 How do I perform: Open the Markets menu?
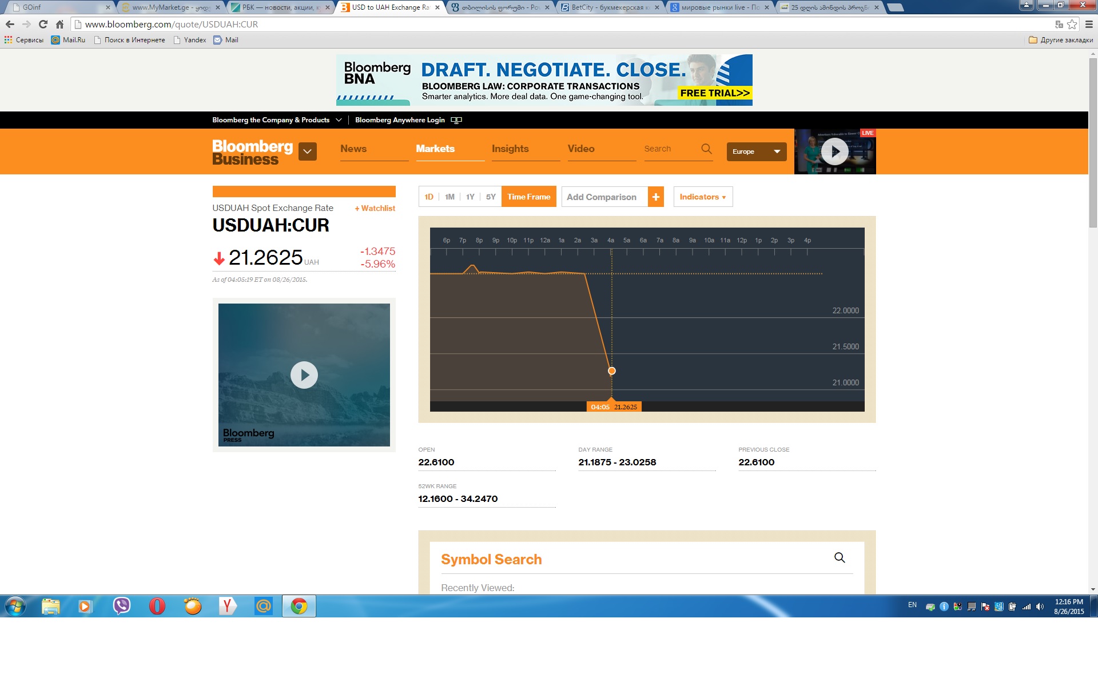click(x=435, y=149)
